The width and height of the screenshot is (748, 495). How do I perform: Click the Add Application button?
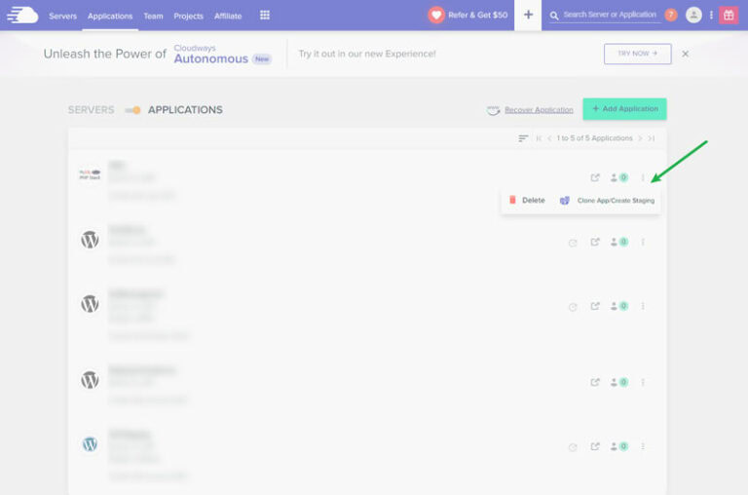coord(624,109)
